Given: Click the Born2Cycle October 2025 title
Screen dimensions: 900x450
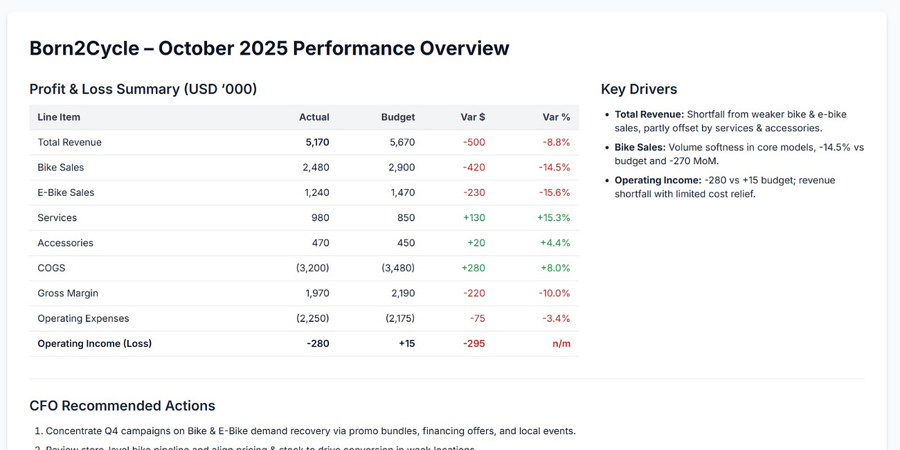Looking at the screenshot, I should pos(269,48).
